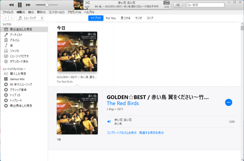244x161 pixels.
Task: Click the album caption under 今日 cover
Action: click(77, 77)
